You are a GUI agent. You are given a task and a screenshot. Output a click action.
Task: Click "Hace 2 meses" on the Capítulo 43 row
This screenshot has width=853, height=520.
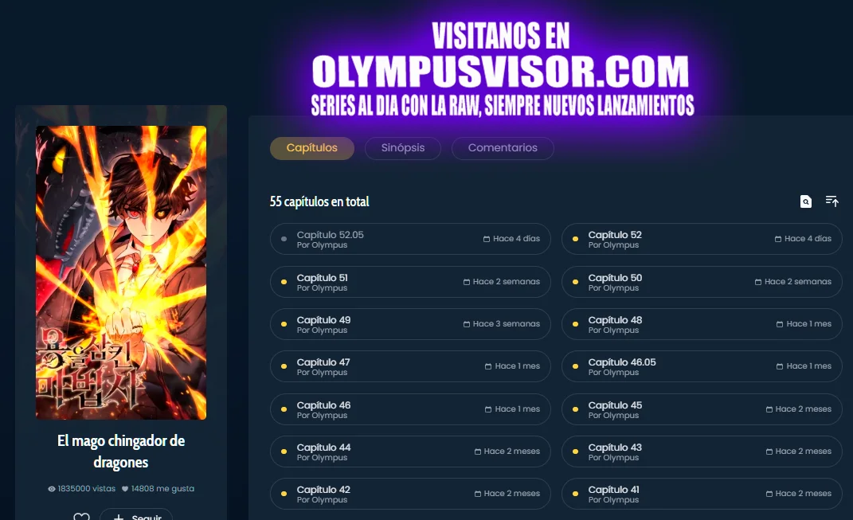pos(804,452)
